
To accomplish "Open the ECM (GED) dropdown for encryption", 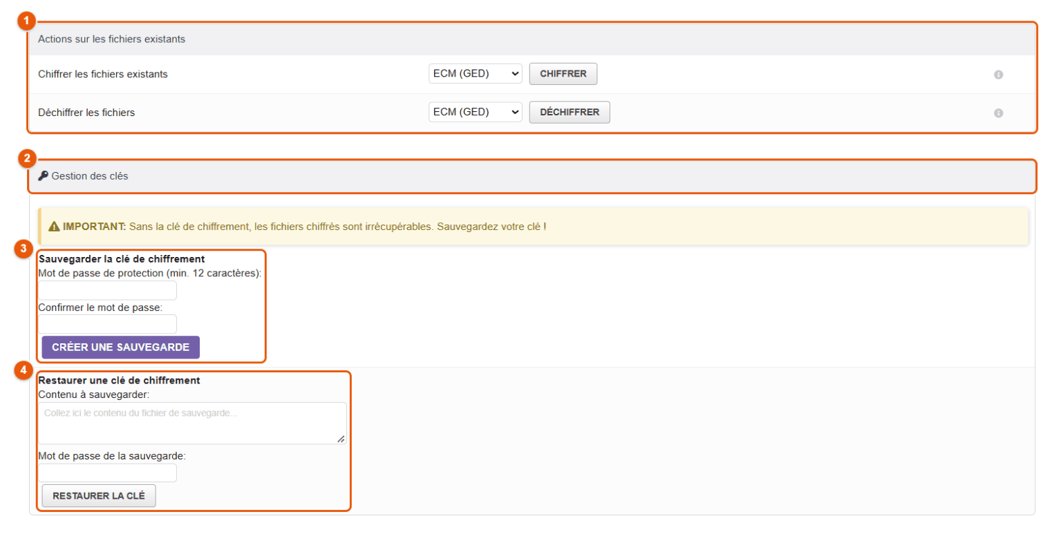I will click(475, 74).
